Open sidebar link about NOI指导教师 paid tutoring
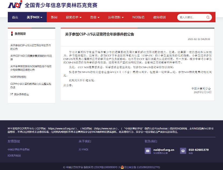 (x=31, y=68)
